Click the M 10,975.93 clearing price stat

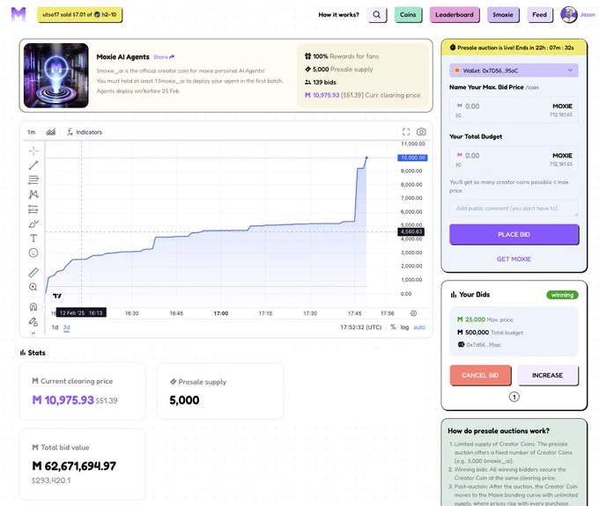63,400
